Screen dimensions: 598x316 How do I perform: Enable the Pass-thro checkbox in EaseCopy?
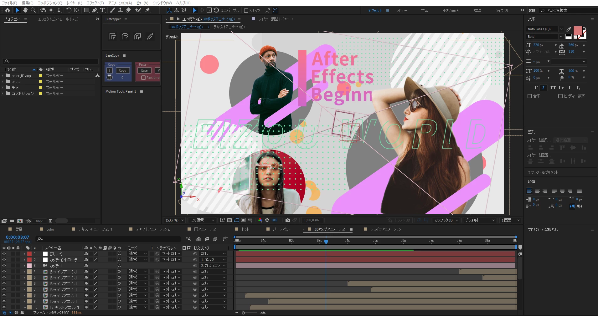coord(143,78)
